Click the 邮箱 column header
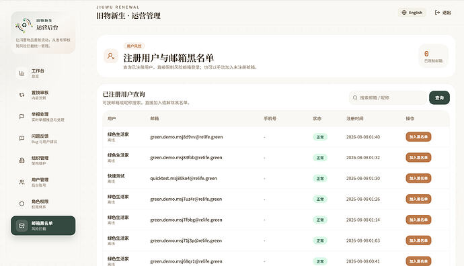 click(x=155, y=118)
